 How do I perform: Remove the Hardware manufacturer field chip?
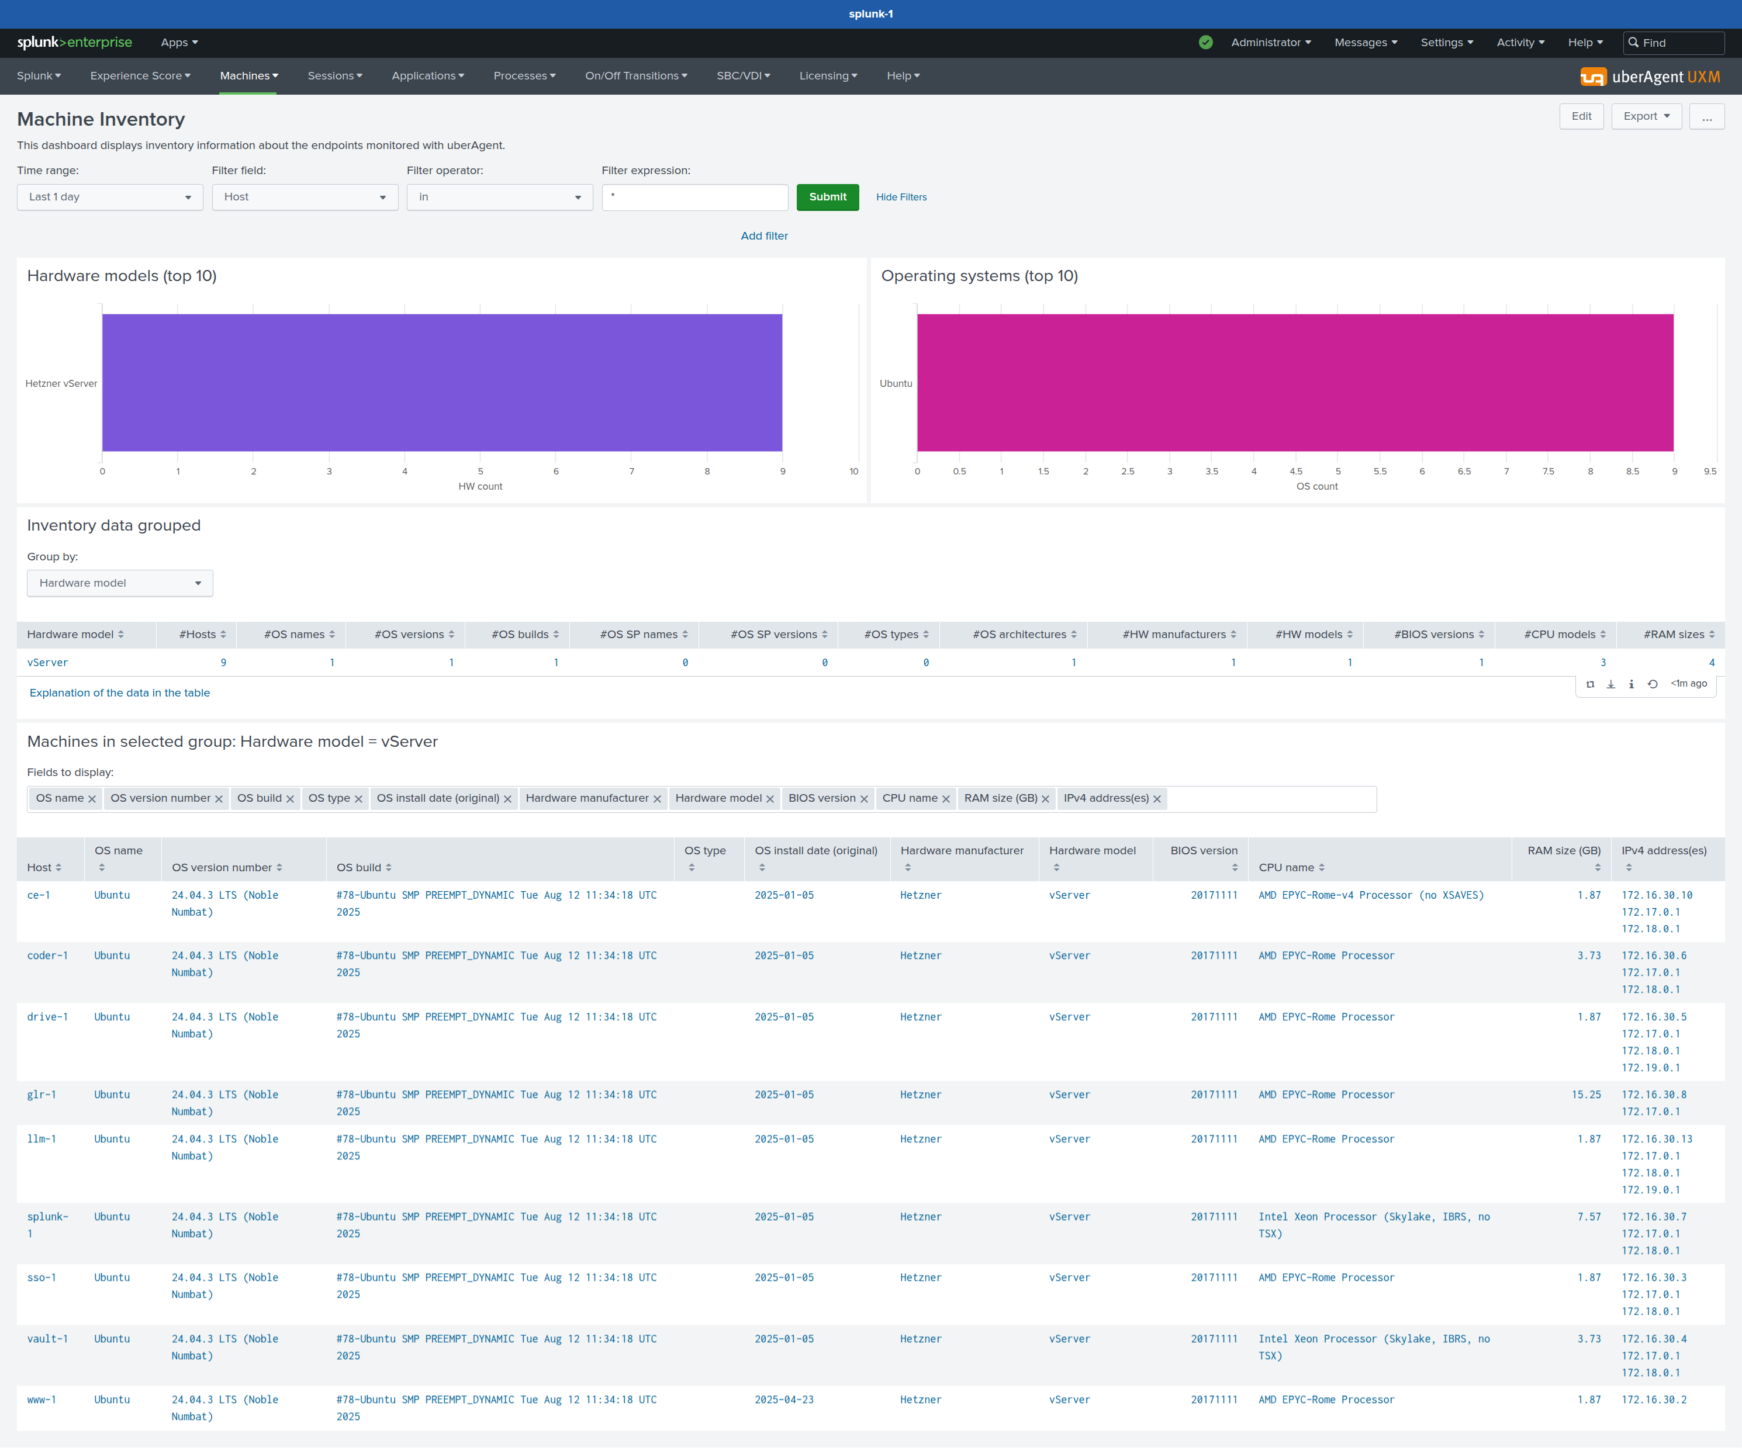click(657, 799)
